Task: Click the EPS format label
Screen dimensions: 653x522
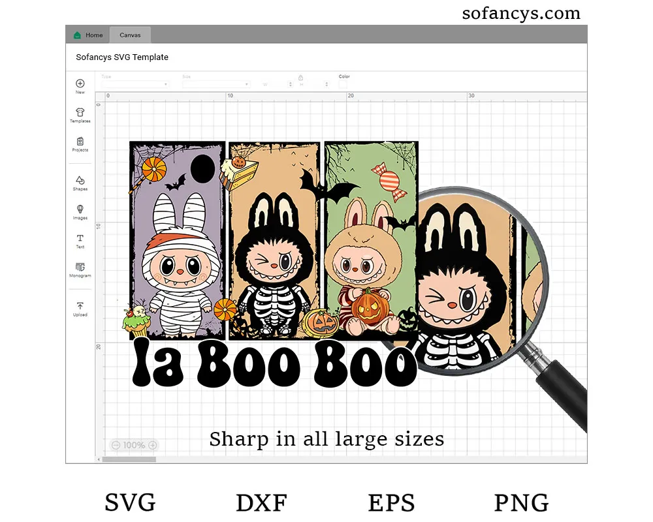Action: [x=391, y=502]
